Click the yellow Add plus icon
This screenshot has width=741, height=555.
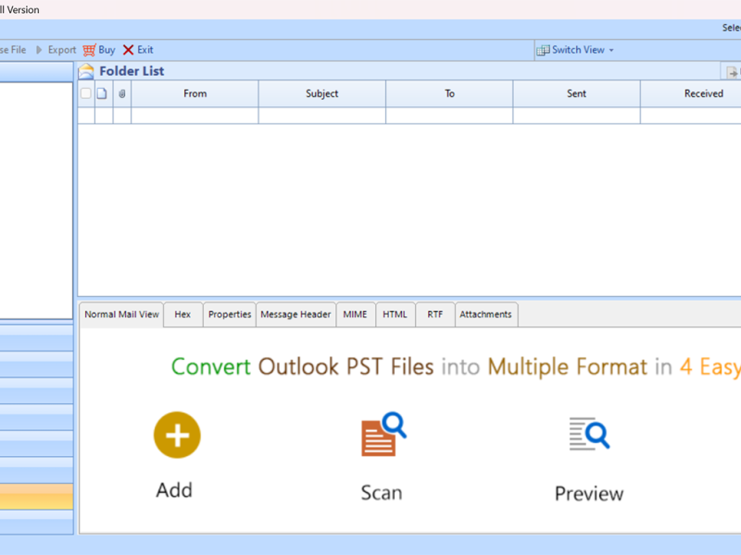(x=177, y=435)
